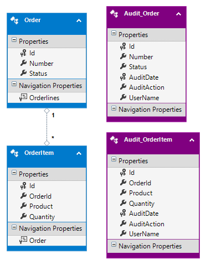Viewport: 206px width, 265px height.
Task: Click the Order navigation icon in OrderItem
Action: [23, 240]
